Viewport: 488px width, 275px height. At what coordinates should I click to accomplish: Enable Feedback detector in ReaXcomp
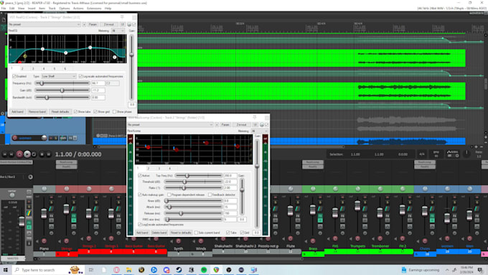click(x=210, y=195)
